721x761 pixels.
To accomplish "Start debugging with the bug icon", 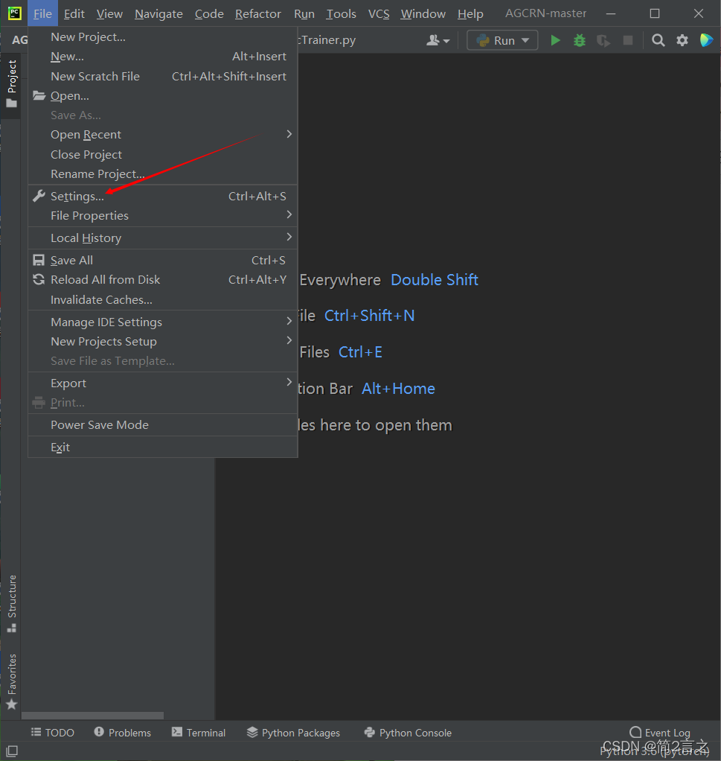I will 580,40.
